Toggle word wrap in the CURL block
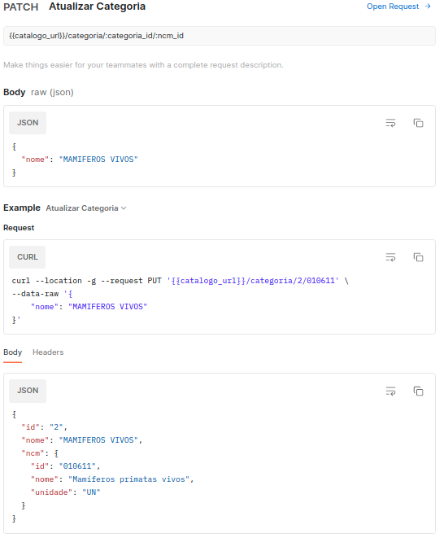 (x=390, y=257)
